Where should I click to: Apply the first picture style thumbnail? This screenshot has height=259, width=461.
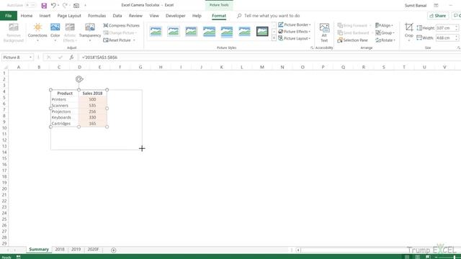[156, 32]
